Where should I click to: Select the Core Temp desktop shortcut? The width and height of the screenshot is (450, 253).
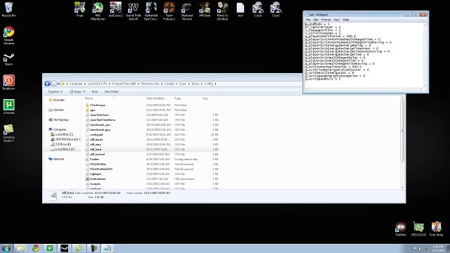click(436, 228)
